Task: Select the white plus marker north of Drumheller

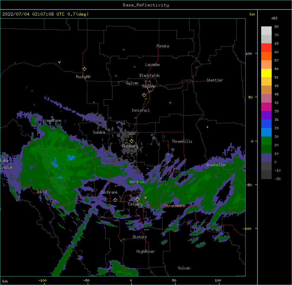Action: [207, 127]
